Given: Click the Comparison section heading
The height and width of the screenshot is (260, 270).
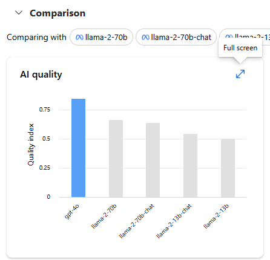Looking at the screenshot, I should [58, 13].
